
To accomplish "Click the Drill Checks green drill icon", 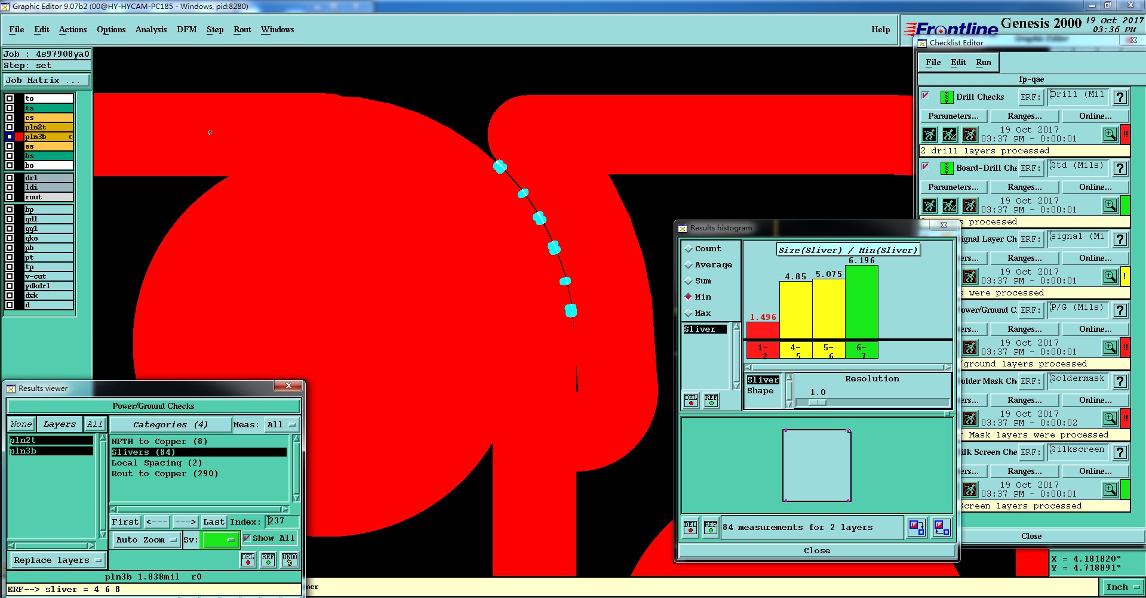I will pos(947,97).
